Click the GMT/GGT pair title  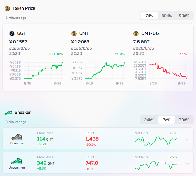coord(151,33)
